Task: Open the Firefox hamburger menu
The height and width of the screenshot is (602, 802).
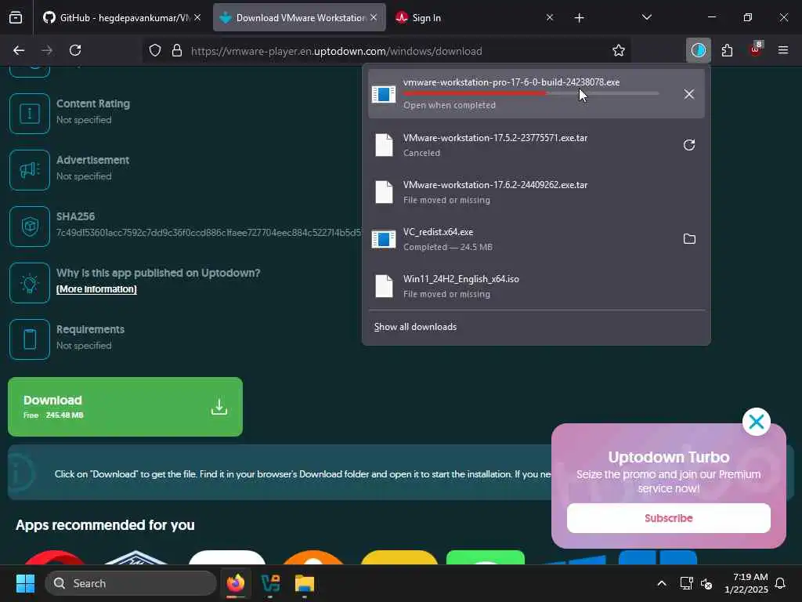Action: [x=783, y=50]
